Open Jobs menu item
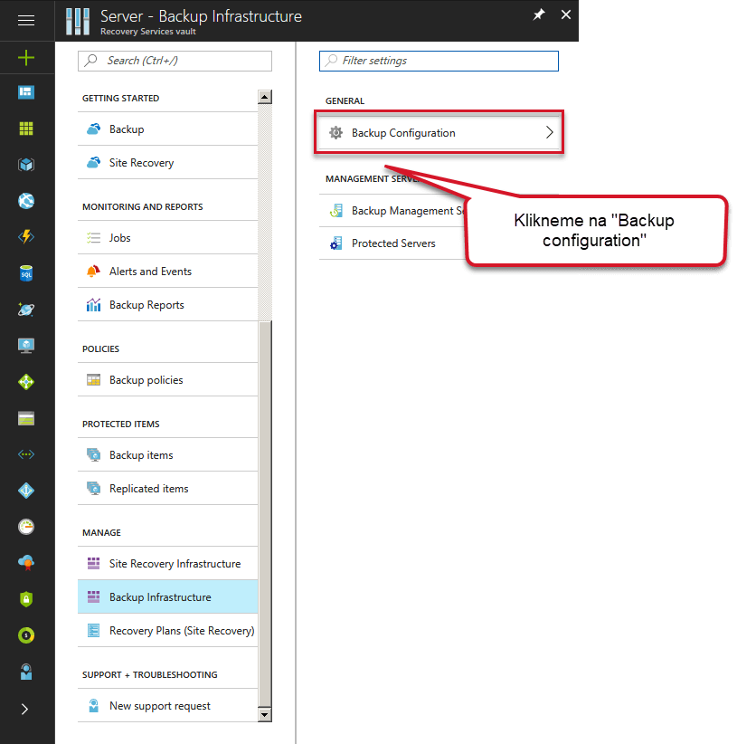Screen dimensions: 737x744 click(x=168, y=238)
